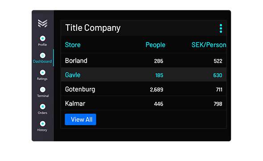263x161 pixels.
Task: Open the Terminal sidebar icon
Action: 43,89
